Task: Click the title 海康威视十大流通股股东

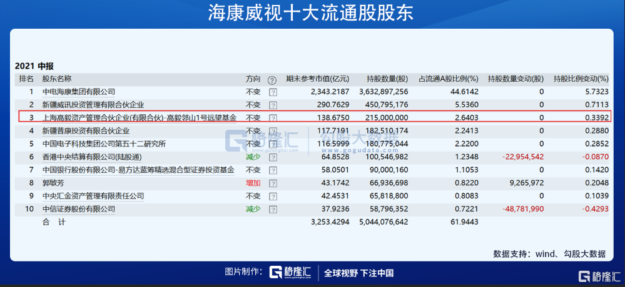Action: (x=312, y=12)
